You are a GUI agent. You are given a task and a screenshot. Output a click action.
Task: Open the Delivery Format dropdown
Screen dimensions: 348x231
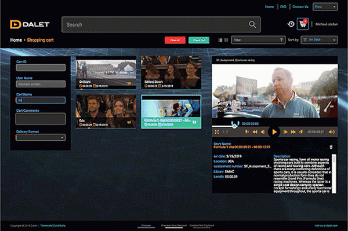(41, 138)
